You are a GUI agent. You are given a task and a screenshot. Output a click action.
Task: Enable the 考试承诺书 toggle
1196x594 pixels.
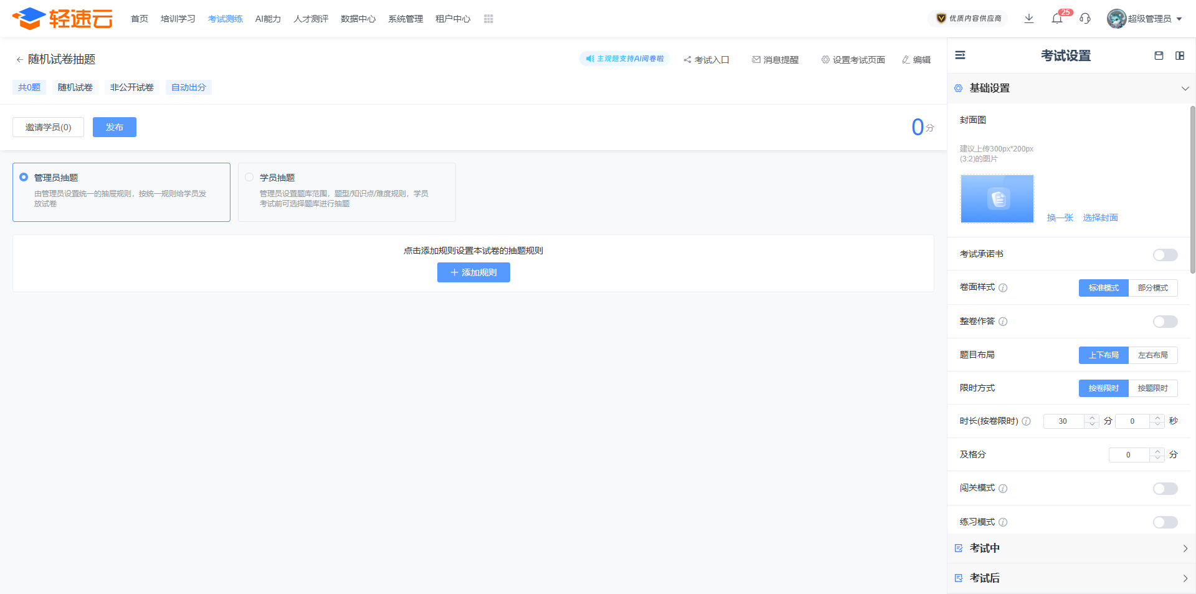click(1165, 254)
